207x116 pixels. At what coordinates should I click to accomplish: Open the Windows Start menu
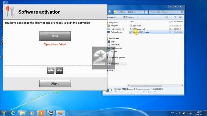(4, 113)
